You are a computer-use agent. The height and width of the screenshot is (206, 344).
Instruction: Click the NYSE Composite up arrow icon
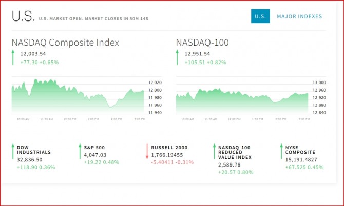pos(281,151)
